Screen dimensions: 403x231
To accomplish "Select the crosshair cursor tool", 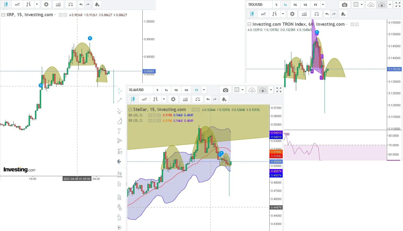I will [120, 91].
